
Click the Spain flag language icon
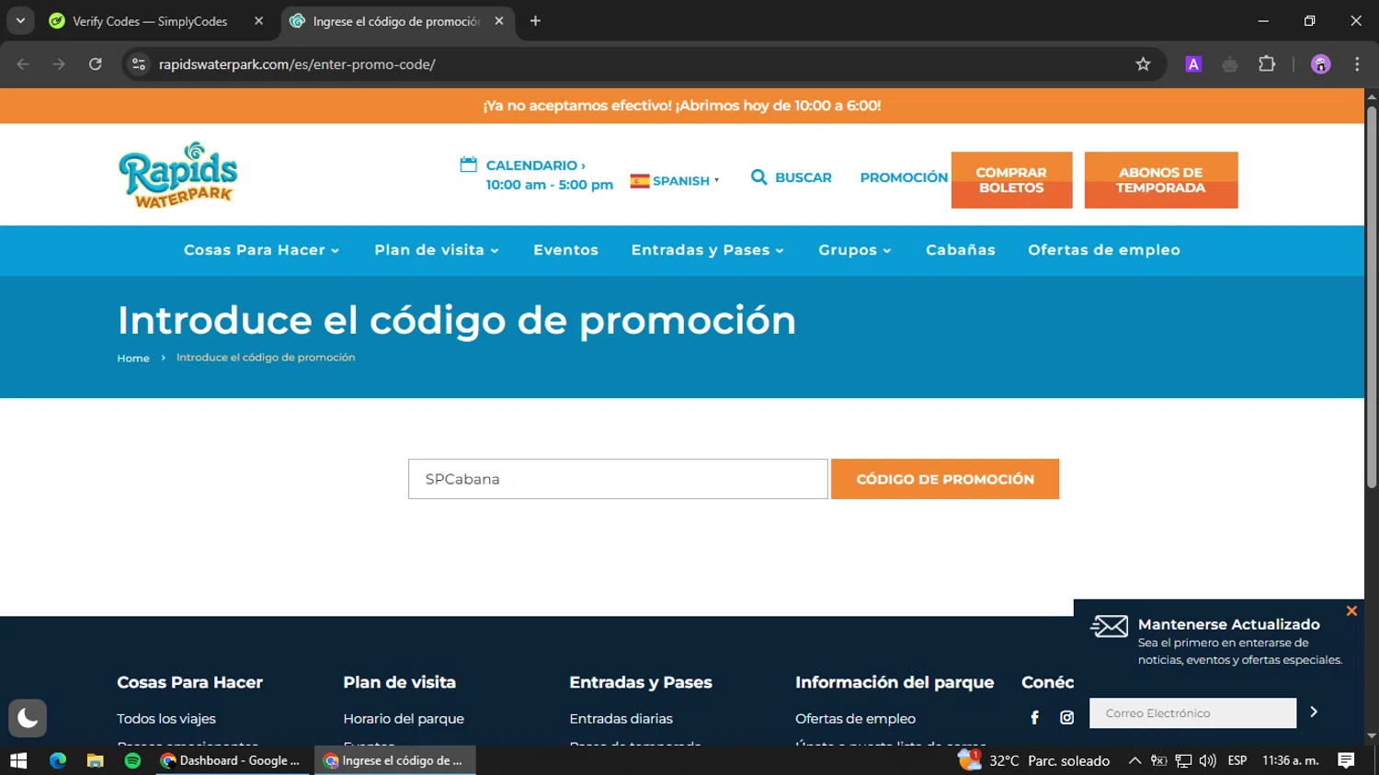click(640, 181)
